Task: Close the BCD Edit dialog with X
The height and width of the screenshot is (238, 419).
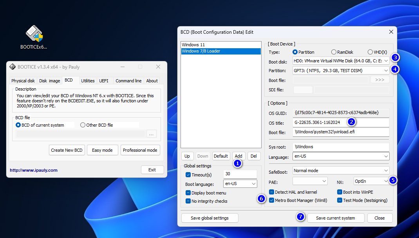Action: (391, 32)
